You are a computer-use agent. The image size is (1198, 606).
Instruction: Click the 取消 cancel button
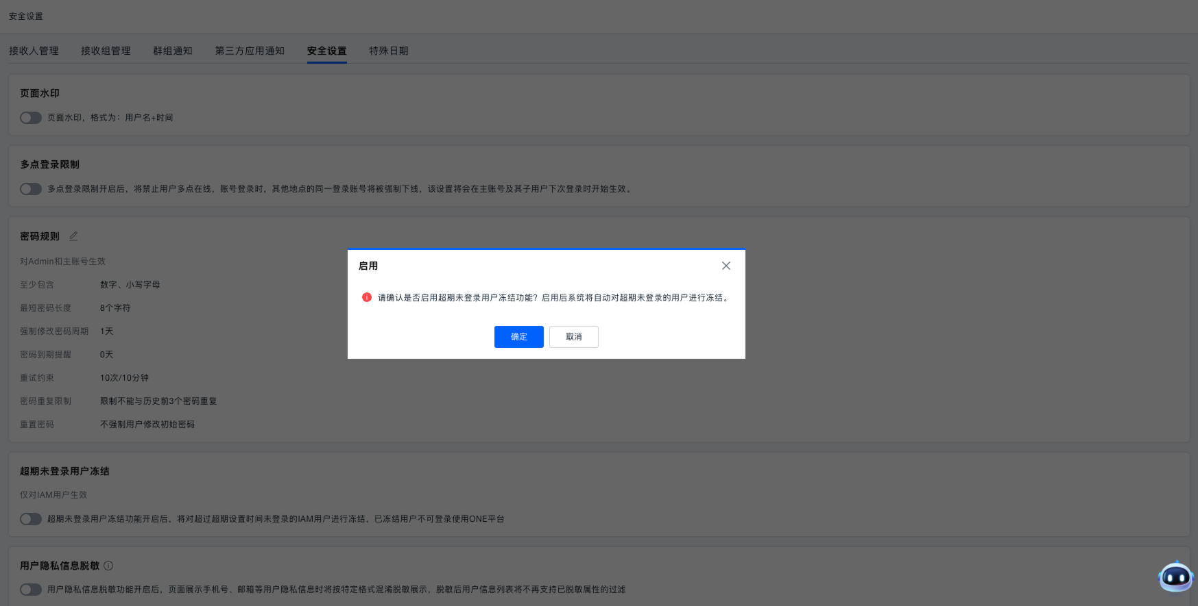coord(573,337)
